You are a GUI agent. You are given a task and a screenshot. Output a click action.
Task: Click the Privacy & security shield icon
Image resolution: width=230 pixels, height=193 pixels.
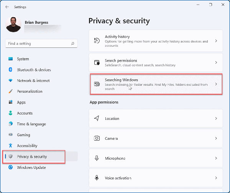(x=10, y=156)
